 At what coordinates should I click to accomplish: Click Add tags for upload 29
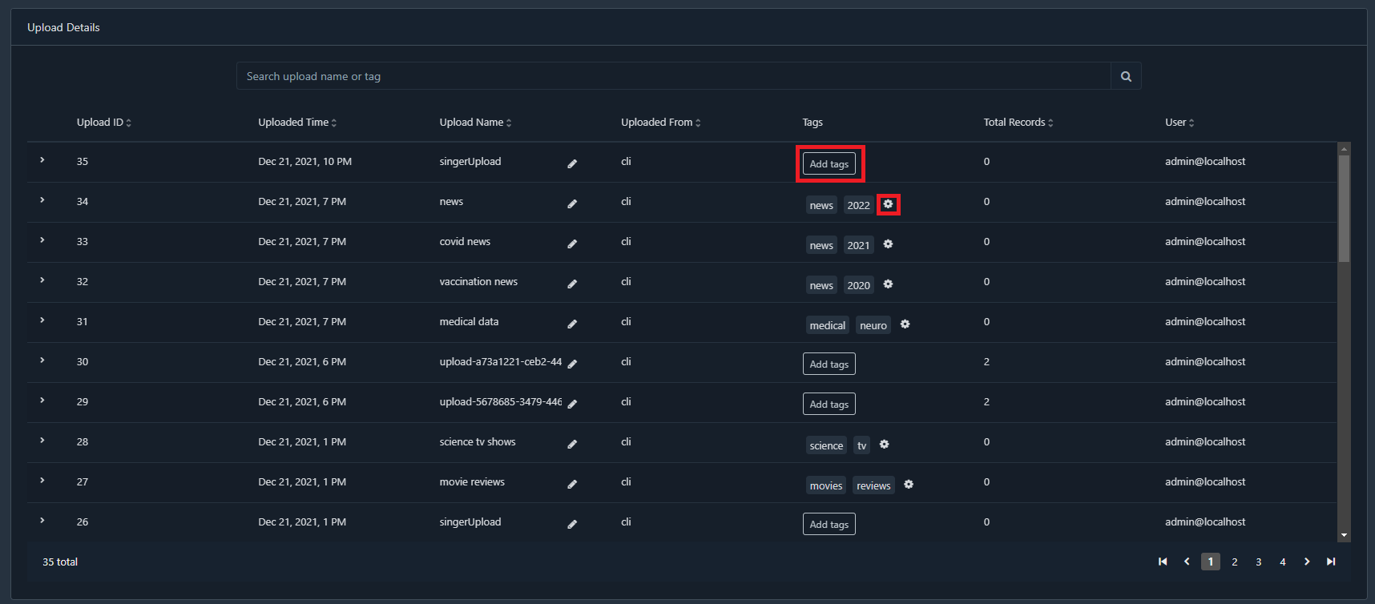pos(829,404)
